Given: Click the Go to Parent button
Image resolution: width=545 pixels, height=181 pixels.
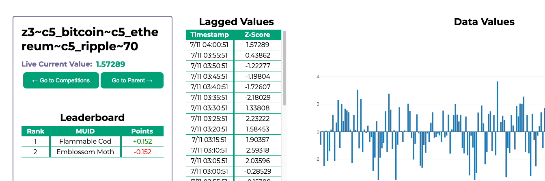Looking at the screenshot, I should coord(132,80).
